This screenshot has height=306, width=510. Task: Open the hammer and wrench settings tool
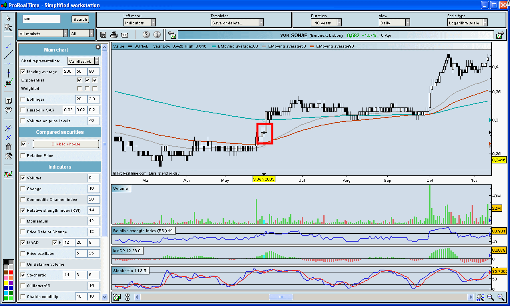click(8, 156)
